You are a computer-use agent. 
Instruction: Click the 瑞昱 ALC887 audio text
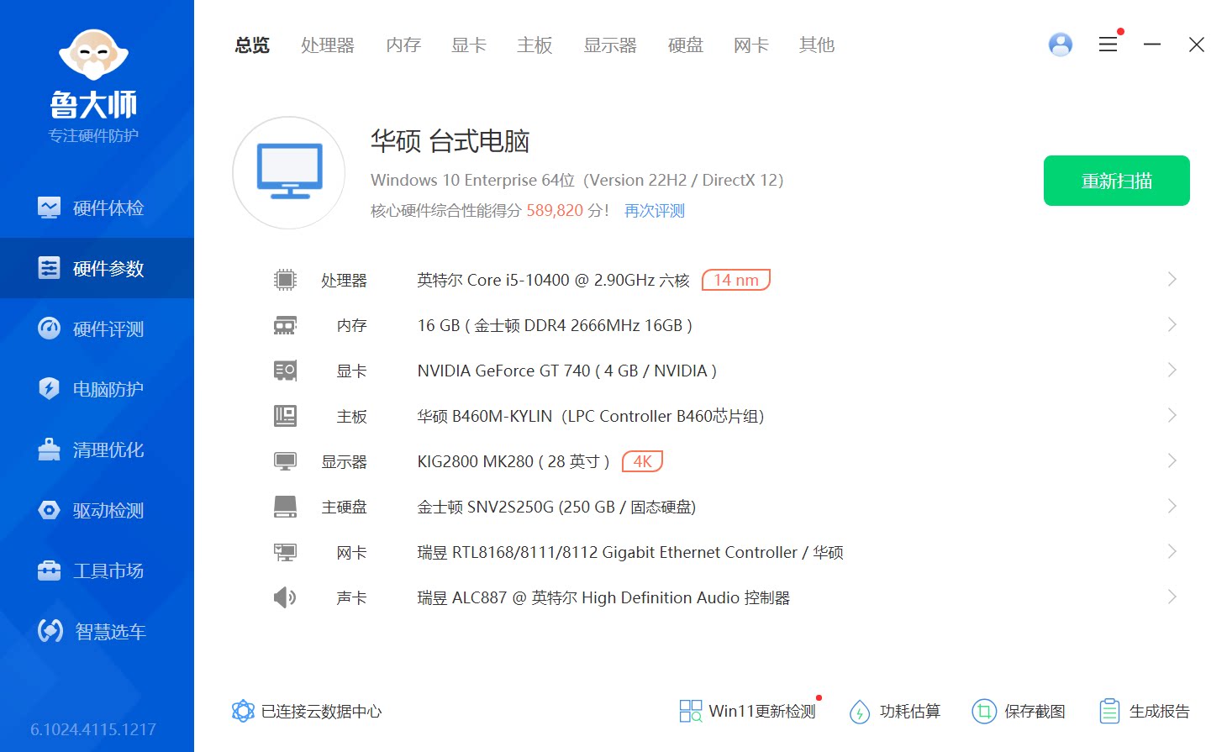604,597
